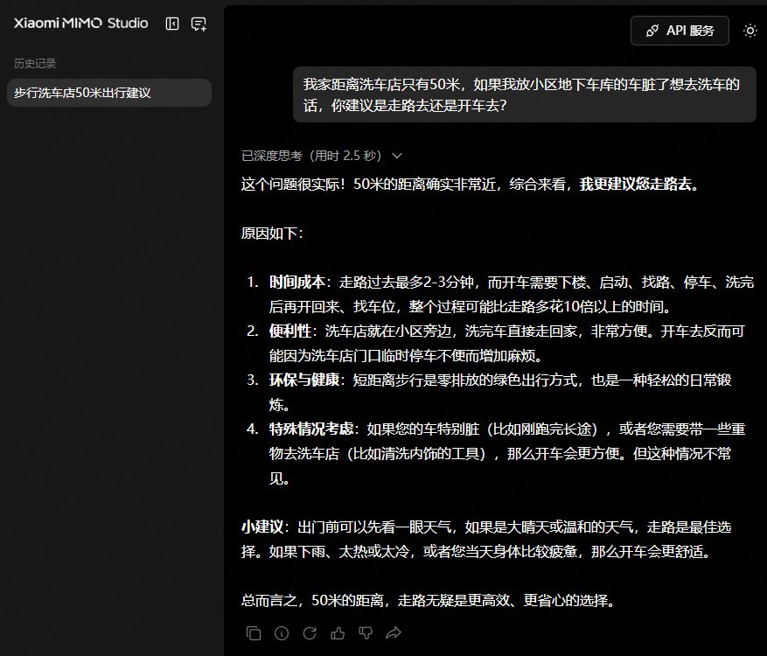The height and width of the screenshot is (656, 767).
Task: Click the 时间成本 list item heading
Action: pos(297,283)
